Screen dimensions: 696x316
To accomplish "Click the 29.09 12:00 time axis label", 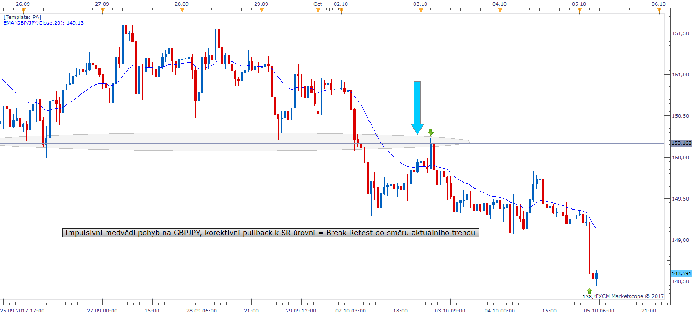I will click(301, 311).
